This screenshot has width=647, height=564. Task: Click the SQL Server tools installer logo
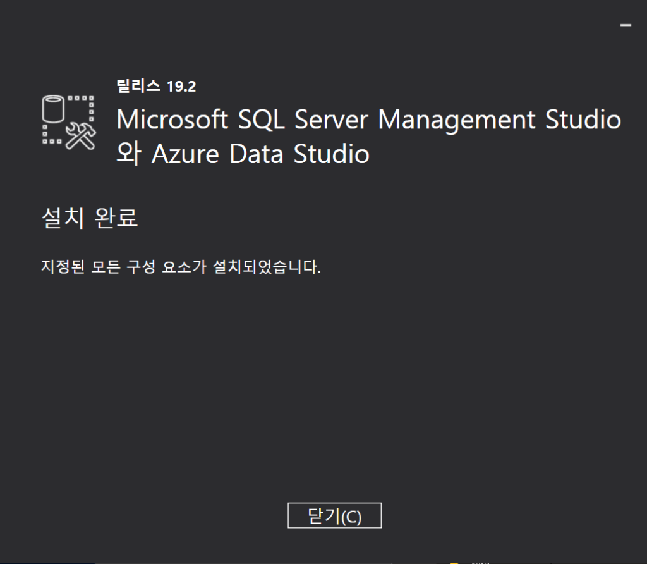[x=68, y=122]
